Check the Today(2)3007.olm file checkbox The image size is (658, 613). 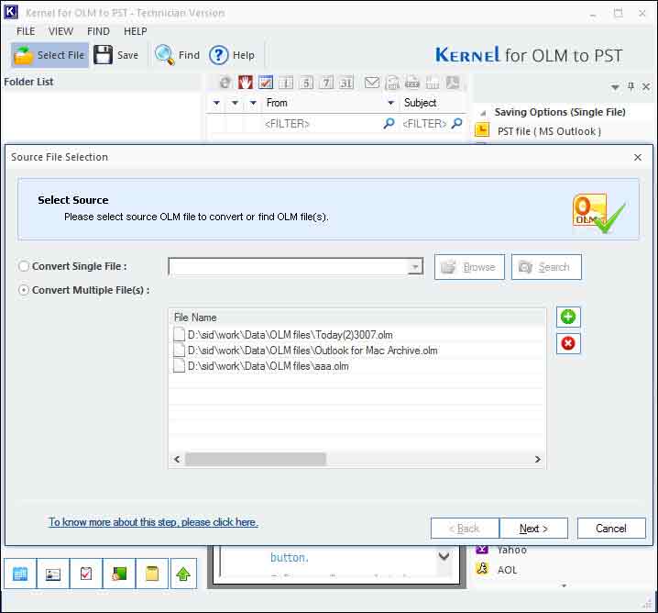[x=180, y=334]
